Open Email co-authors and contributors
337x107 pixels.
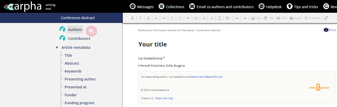coord(221,7)
